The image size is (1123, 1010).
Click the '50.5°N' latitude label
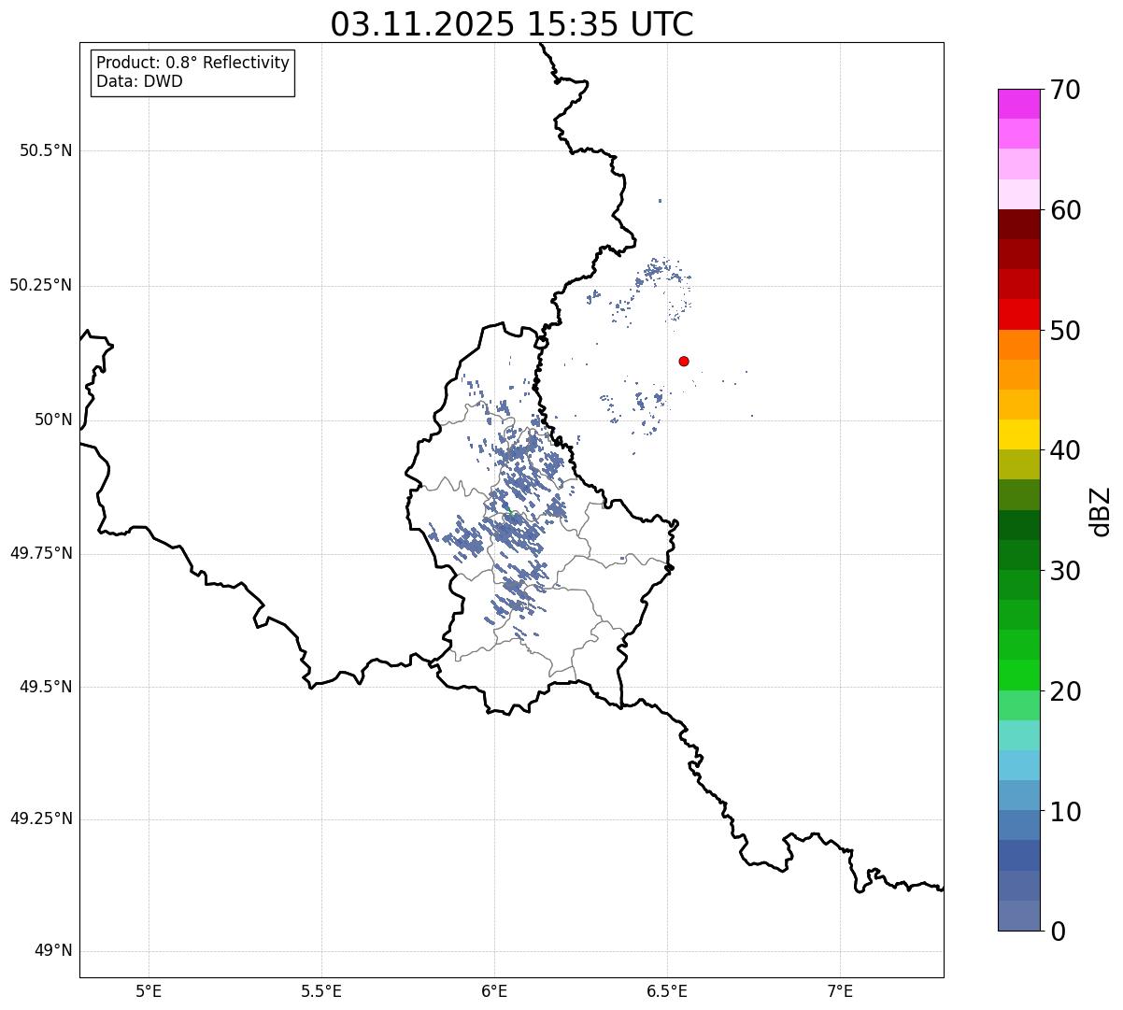(46, 150)
